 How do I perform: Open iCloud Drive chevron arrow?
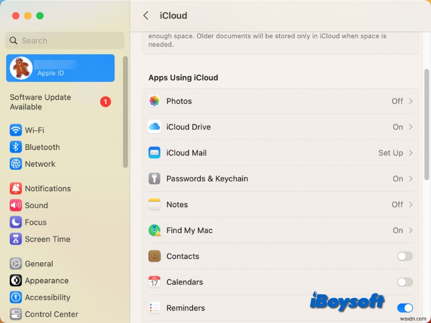click(x=411, y=127)
